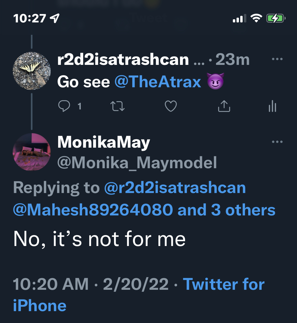Image resolution: width=297 pixels, height=323 pixels.
Task: Like the r2d2isatrashcan tweet
Action: (x=171, y=106)
